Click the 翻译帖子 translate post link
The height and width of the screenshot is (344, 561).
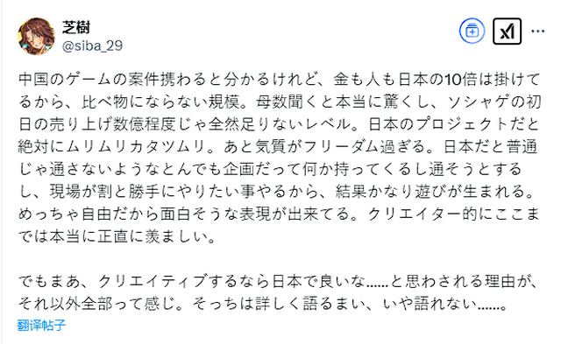point(41,325)
